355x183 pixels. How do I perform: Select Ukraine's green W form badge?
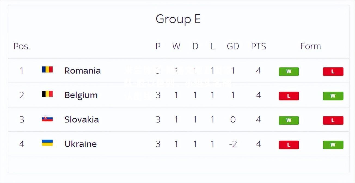(x=333, y=145)
